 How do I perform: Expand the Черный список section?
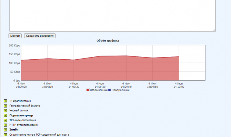[x=5, y=111]
